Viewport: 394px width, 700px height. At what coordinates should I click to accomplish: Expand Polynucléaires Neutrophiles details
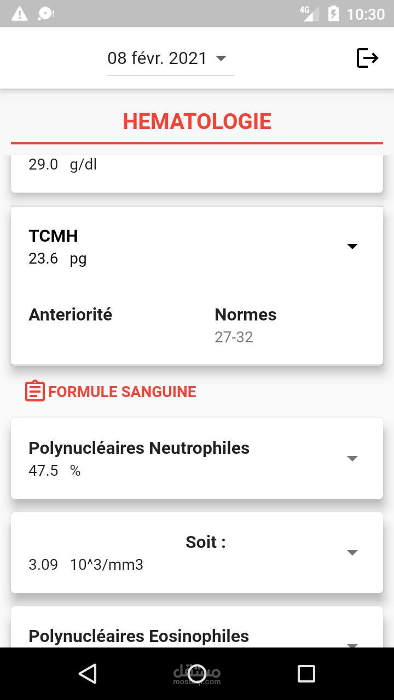click(352, 459)
